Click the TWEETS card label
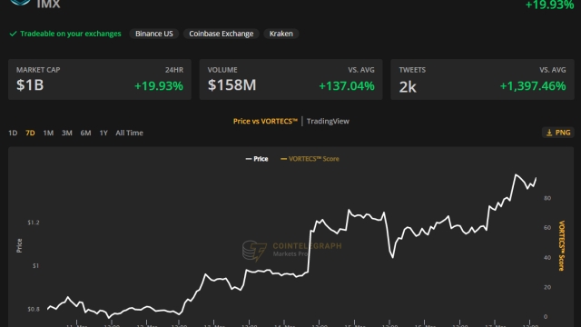581x327 pixels. (x=412, y=70)
